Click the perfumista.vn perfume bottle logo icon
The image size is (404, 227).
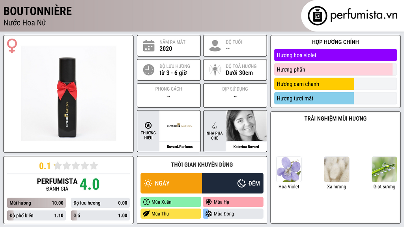point(317,16)
